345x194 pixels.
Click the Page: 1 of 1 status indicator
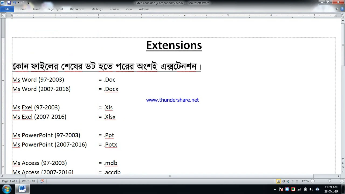point(9,181)
